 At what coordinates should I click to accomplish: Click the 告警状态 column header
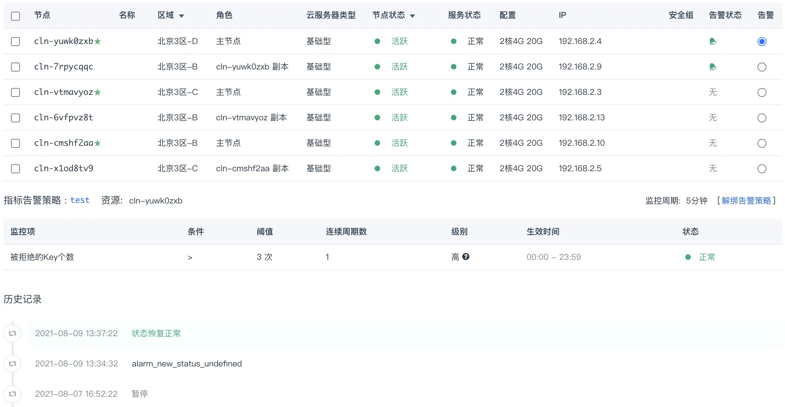point(725,15)
